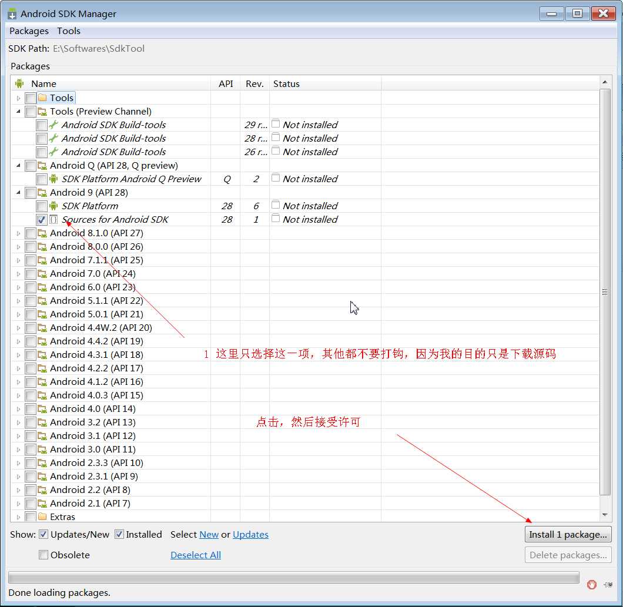Click the braces icon of Sources for Android SDK
This screenshot has width=623, height=607.
53,219
